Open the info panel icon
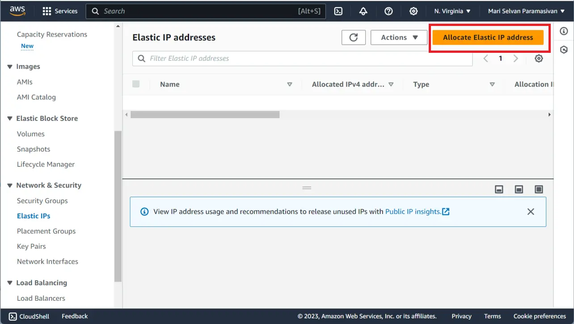574x324 pixels. (x=564, y=31)
